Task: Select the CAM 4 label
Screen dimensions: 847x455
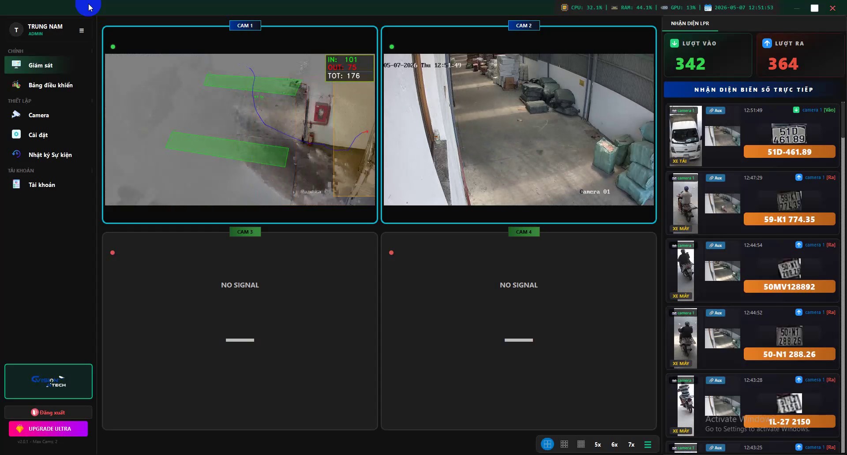Action: [x=524, y=232]
